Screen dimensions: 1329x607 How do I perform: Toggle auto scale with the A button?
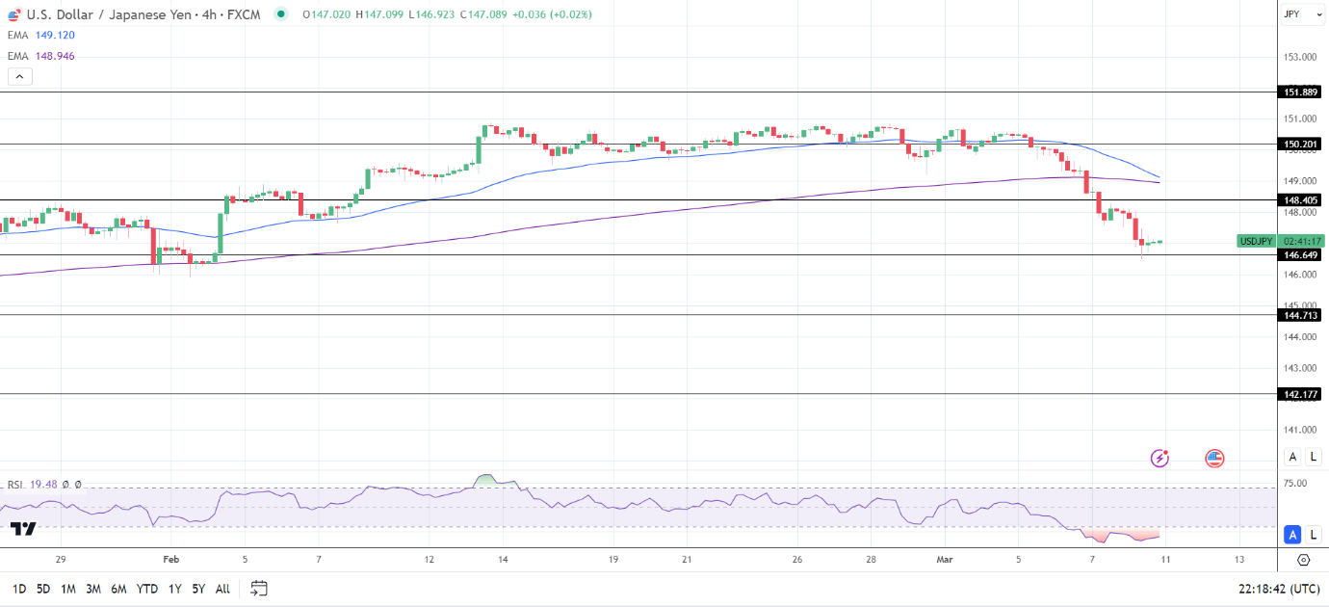pyautogui.click(x=1292, y=457)
